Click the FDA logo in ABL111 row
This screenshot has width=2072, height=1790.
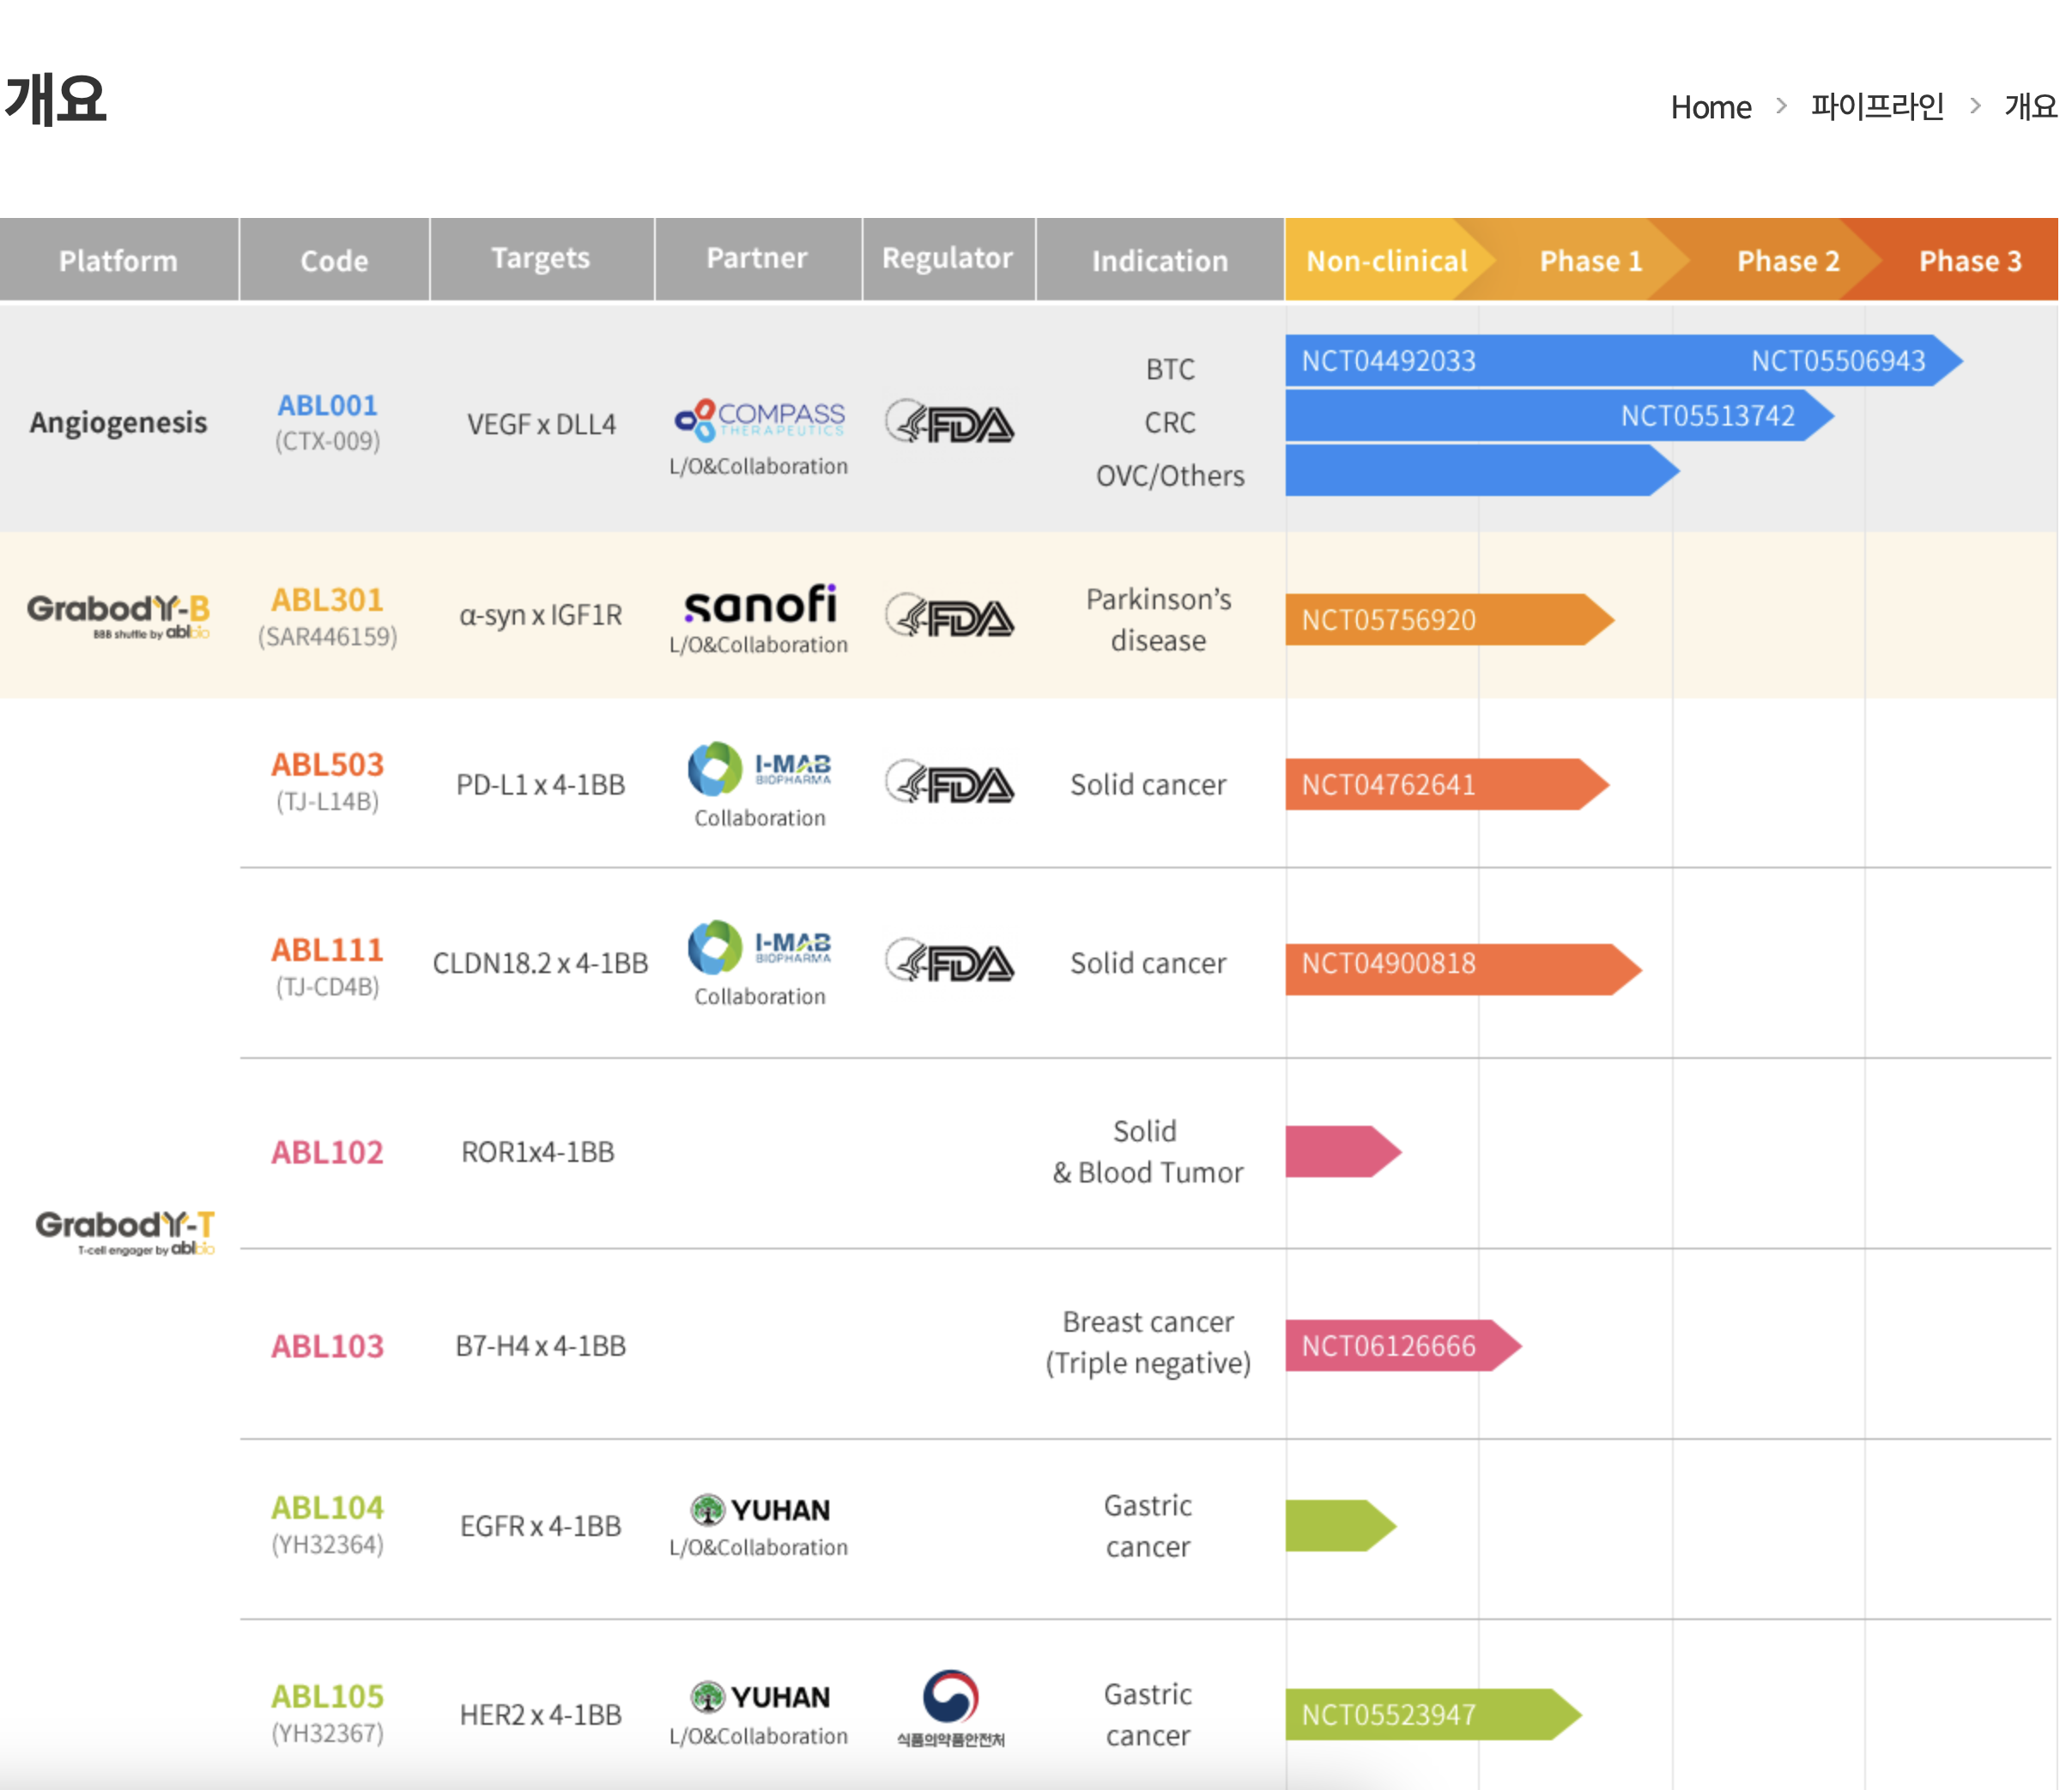[949, 963]
